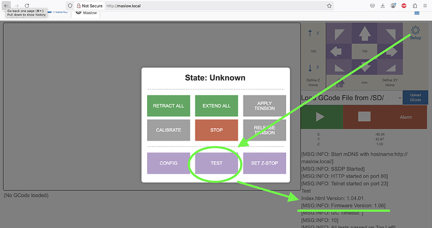Viewport: 432px width, 228px height.
Task: Click the purple home icon
Action: (x=340, y=82)
